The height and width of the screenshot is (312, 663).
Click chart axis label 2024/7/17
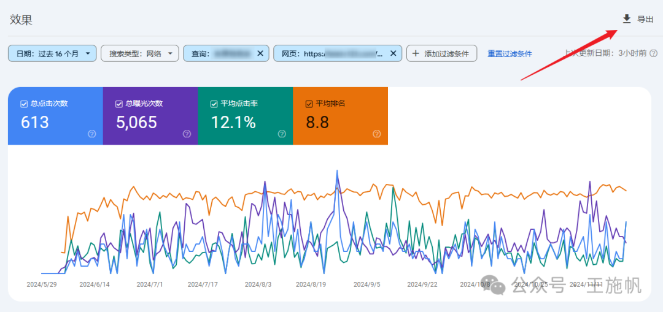coord(203,284)
